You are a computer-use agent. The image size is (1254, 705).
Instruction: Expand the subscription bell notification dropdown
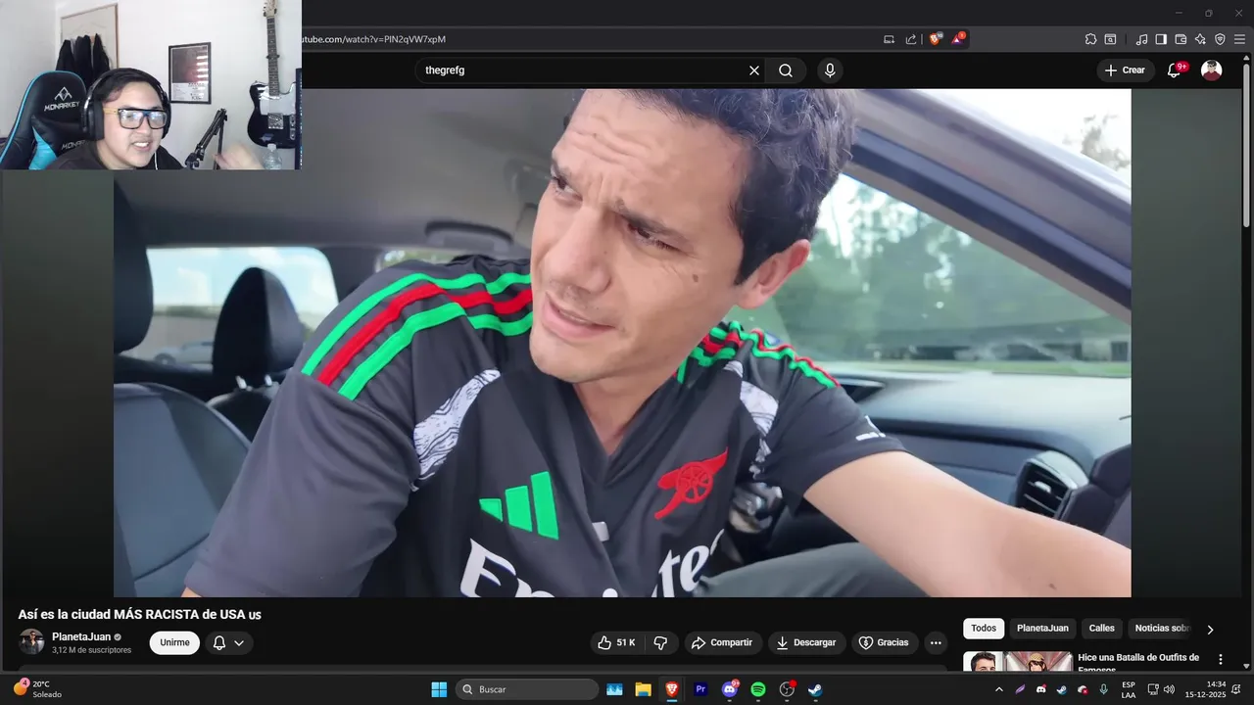tap(229, 642)
